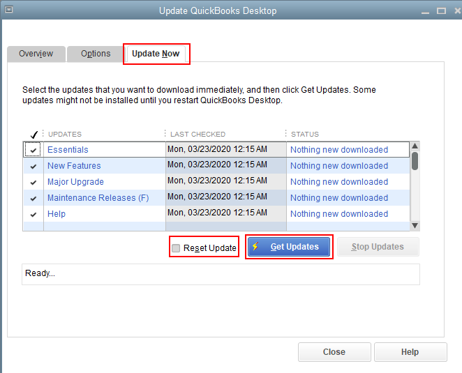Open the Help update row link
This screenshot has height=373, width=462.
click(57, 214)
